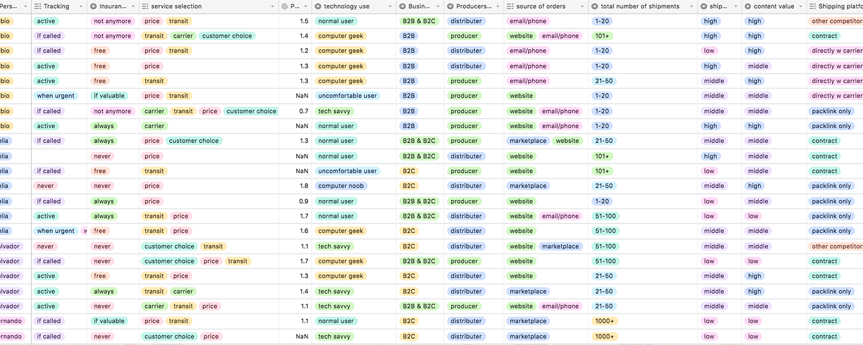Image resolution: width=863 pixels, height=345 pixels.
Task: Click the total number of shipments field icon
Action: pos(595,7)
